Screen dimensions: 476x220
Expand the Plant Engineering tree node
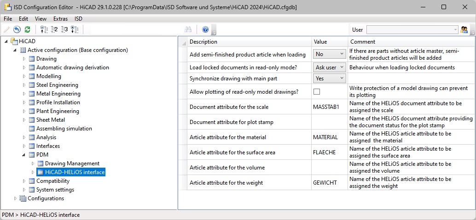[24, 111]
